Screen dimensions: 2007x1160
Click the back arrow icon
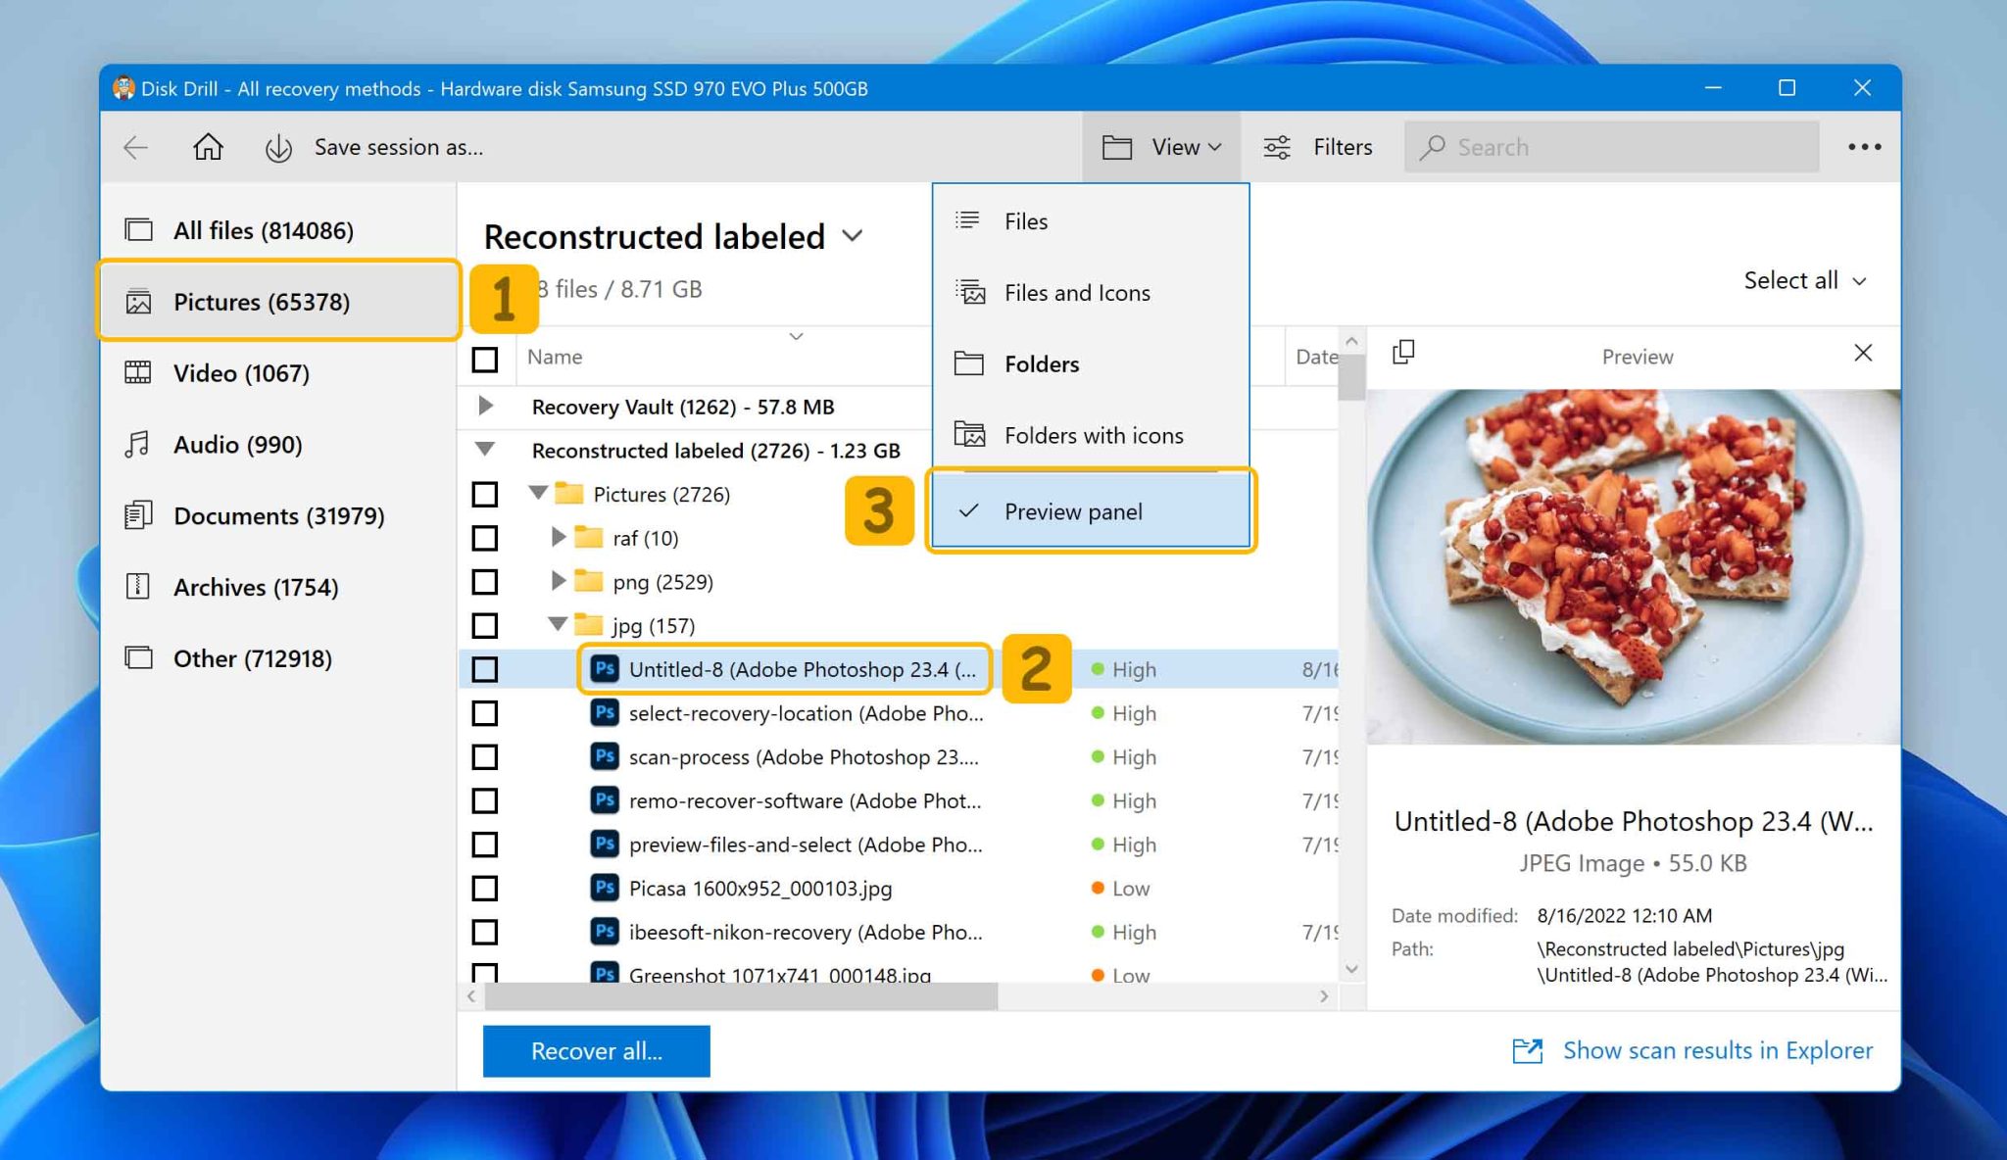136,147
